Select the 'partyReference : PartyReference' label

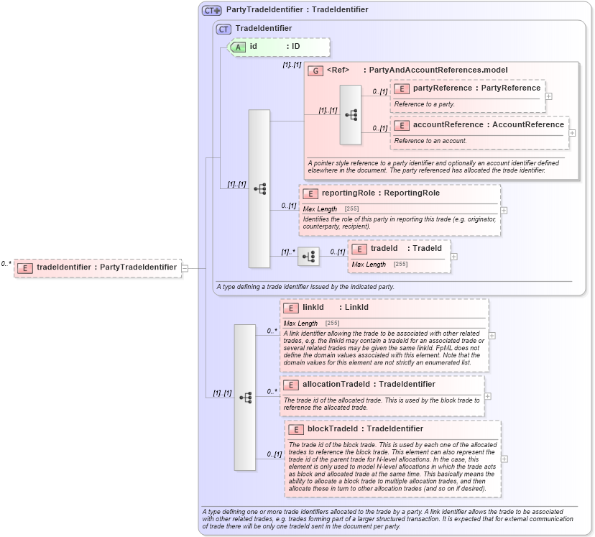(476, 88)
